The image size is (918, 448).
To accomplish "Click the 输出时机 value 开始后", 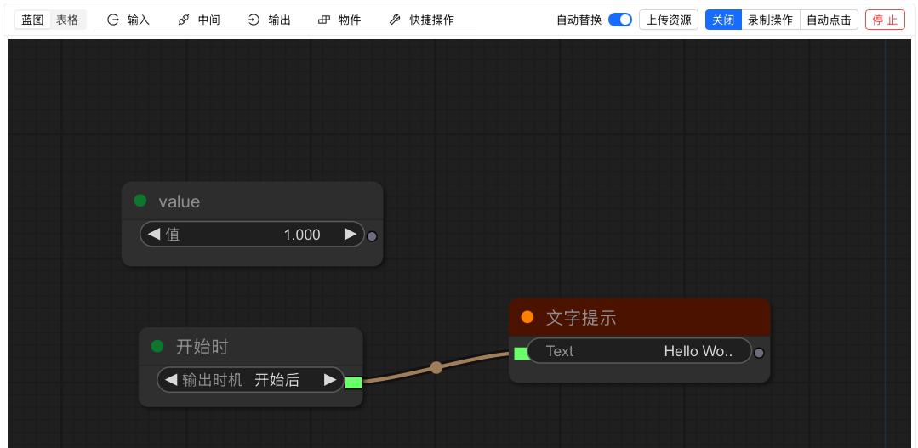I will [x=277, y=380].
